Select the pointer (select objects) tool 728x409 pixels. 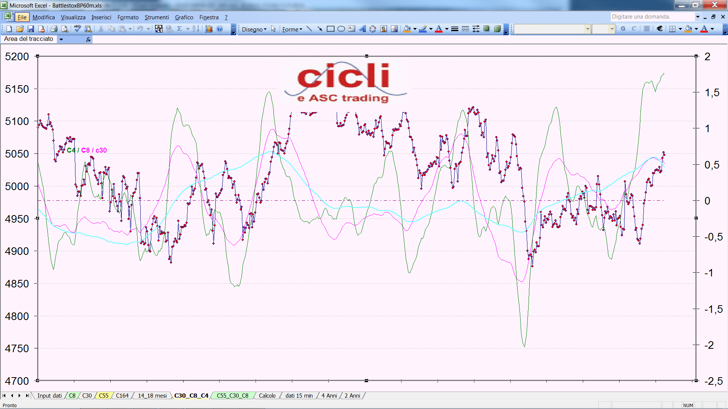point(273,29)
